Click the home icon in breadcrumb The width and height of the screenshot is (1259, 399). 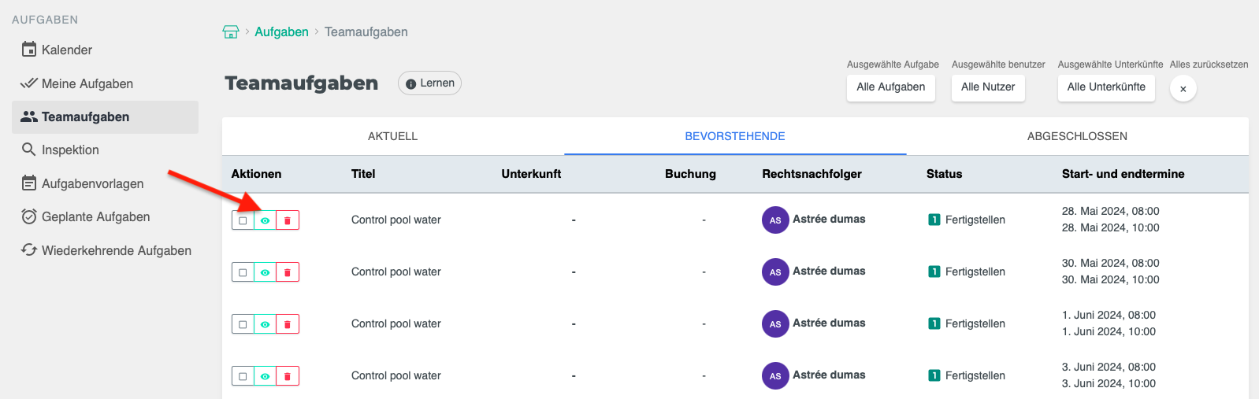(231, 32)
